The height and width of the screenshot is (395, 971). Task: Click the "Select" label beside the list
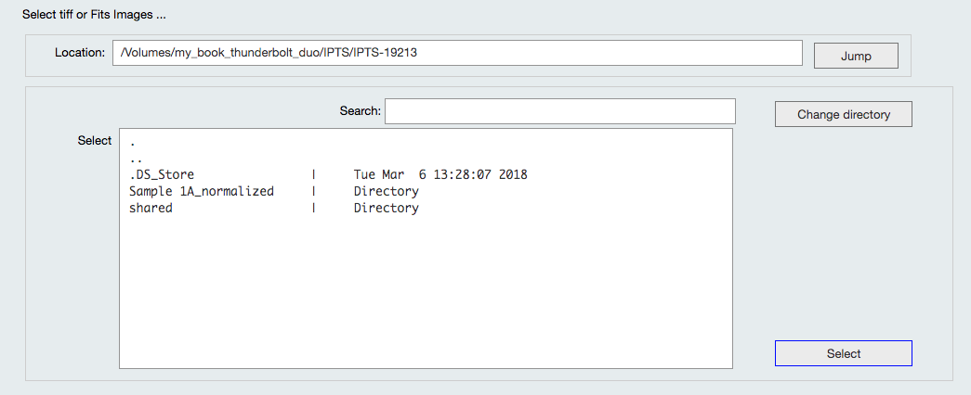click(x=95, y=141)
